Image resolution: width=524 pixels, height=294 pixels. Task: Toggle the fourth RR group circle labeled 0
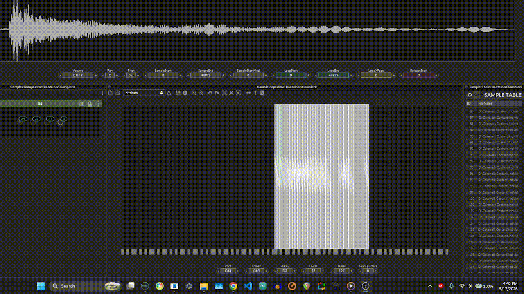click(61, 122)
